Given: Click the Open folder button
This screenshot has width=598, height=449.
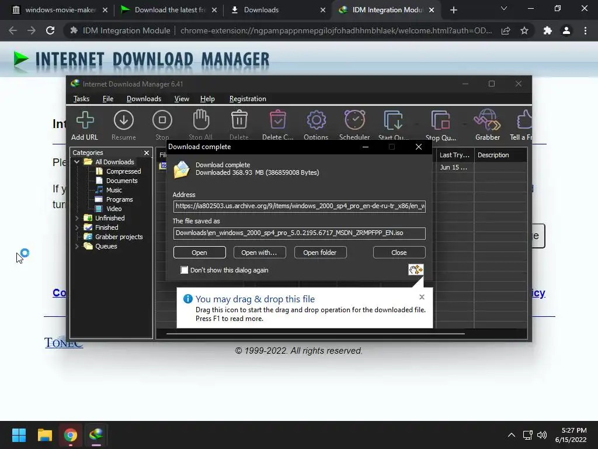Looking at the screenshot, I should [x=320, y=253].
